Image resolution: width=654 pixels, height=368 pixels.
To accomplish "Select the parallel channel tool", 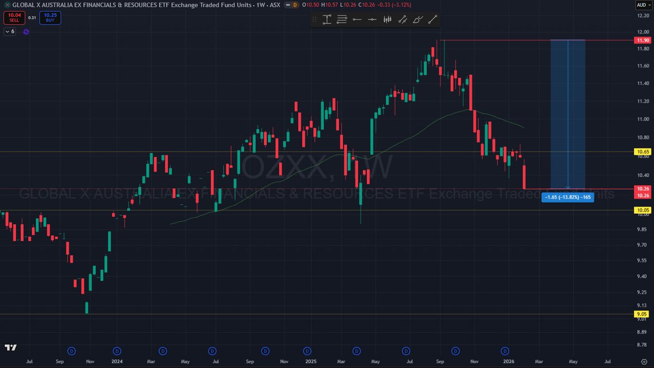I will coord(403,20).
